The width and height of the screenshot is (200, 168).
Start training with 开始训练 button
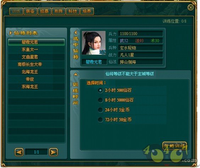tap(174, 146)
